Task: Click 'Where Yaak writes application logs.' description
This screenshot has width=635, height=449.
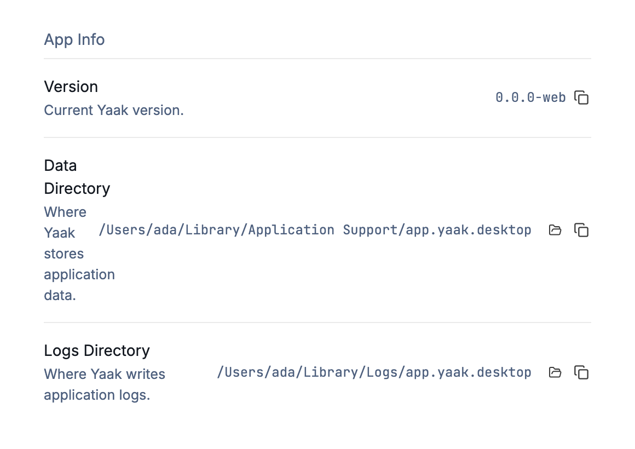Action: click(105, 384)
